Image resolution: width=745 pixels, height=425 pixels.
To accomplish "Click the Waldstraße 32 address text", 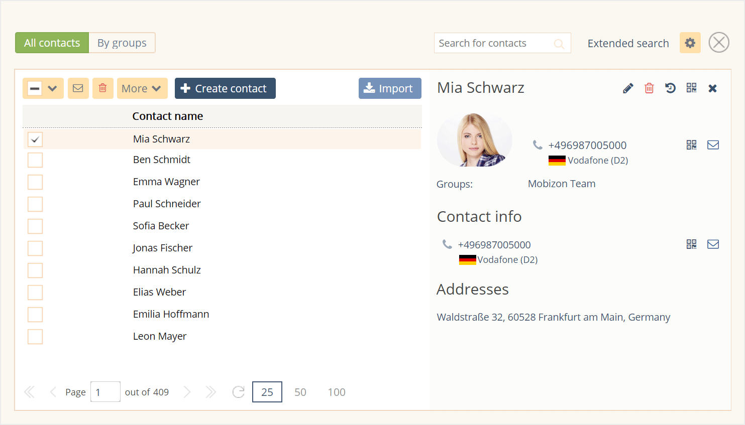I will pos(554,317).
